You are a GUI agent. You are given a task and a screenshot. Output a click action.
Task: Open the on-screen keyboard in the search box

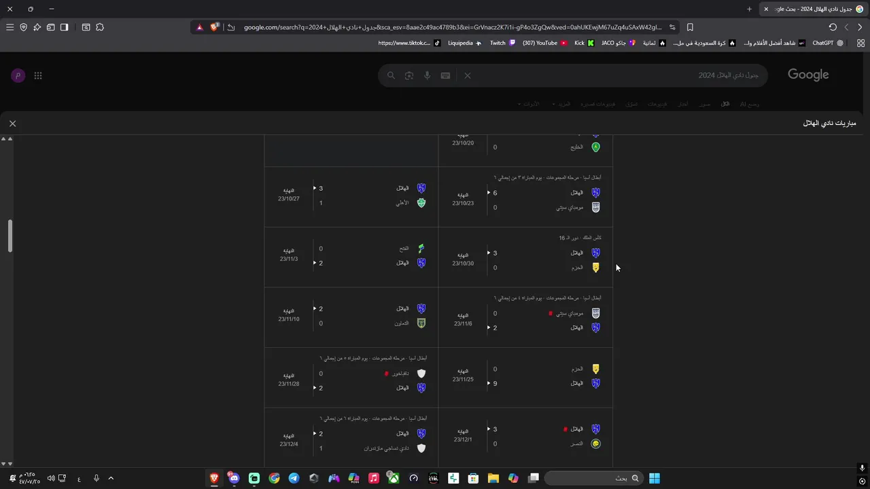[445, 75]
